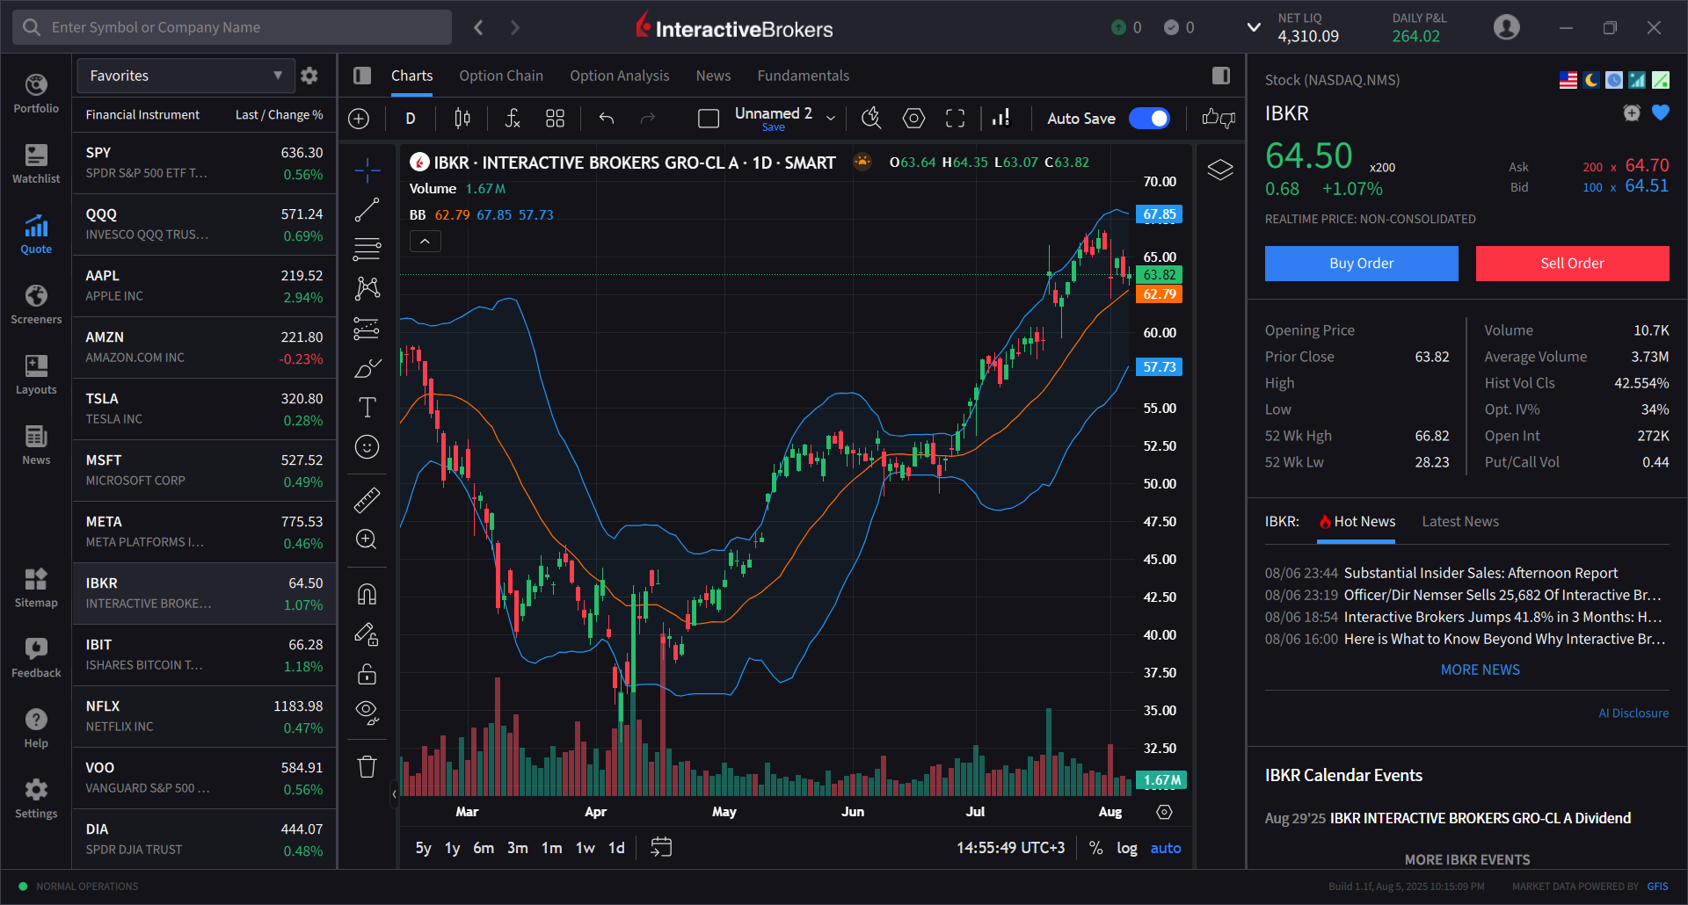
Task: Select the Text annotation tool
Action: pyautogui.click(x=367, y=407)
